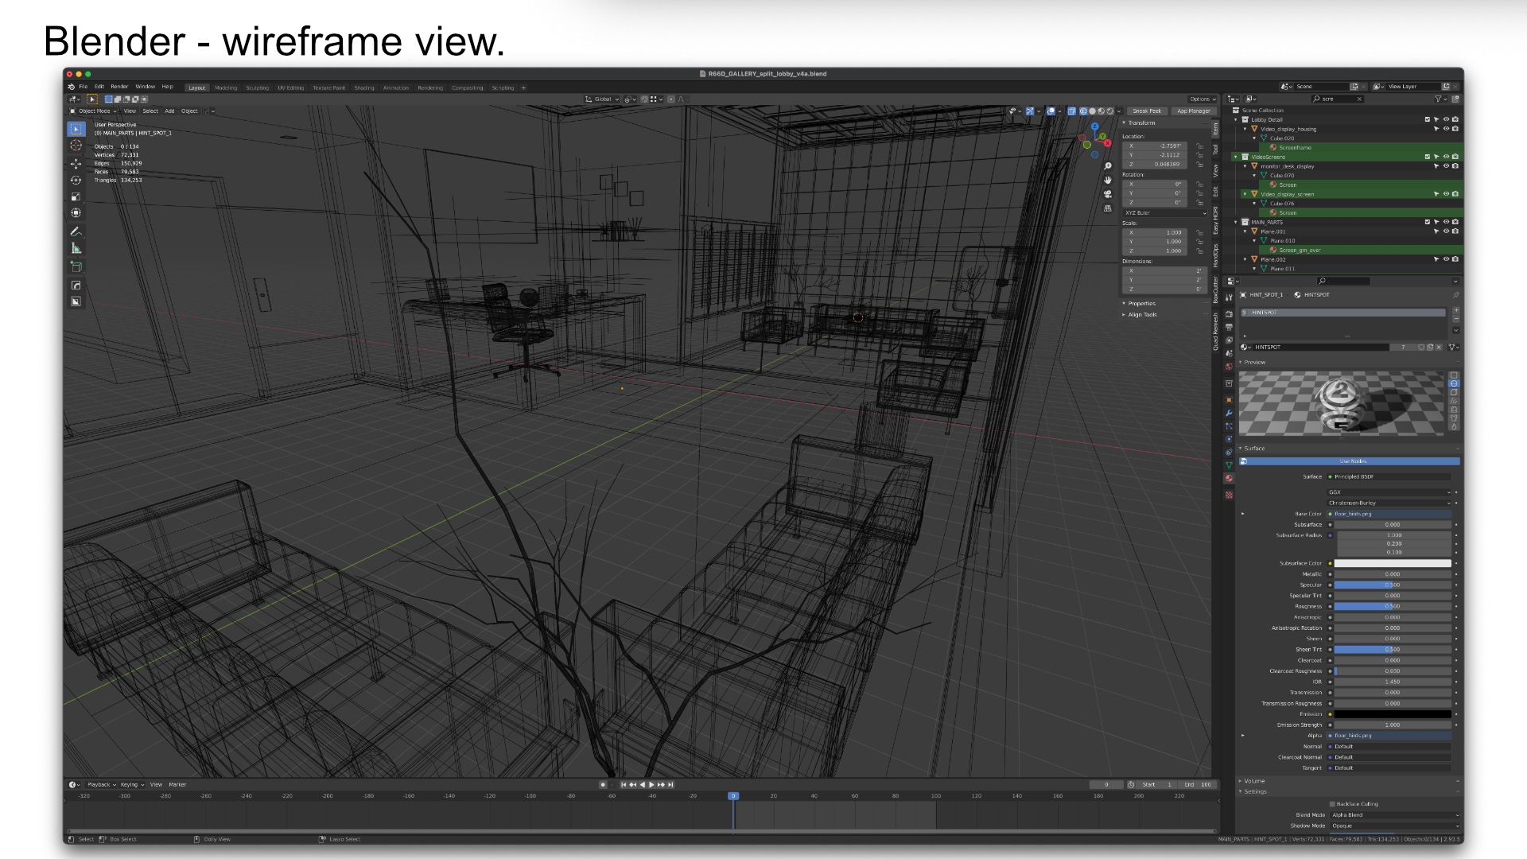Open the Render properties tab icon

pos(1229,314)
